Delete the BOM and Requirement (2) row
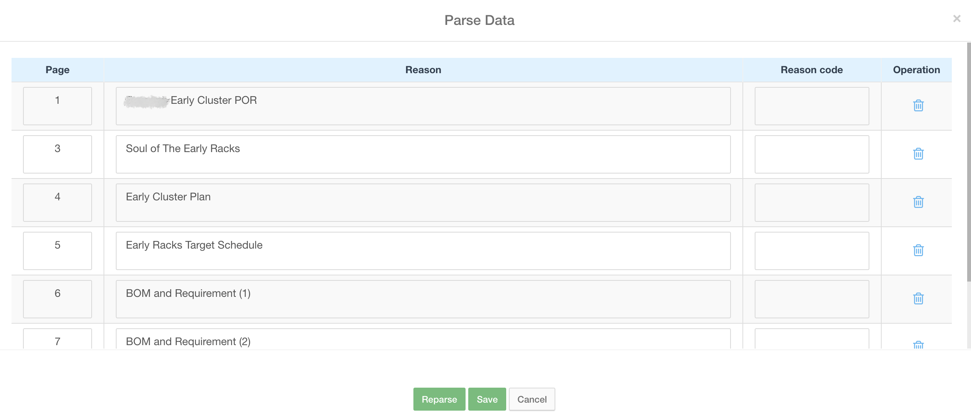 [x=918, y=344]
